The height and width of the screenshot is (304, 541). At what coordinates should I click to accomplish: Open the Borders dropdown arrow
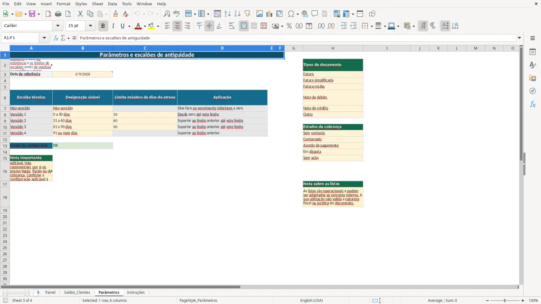(x=371, y=26)
